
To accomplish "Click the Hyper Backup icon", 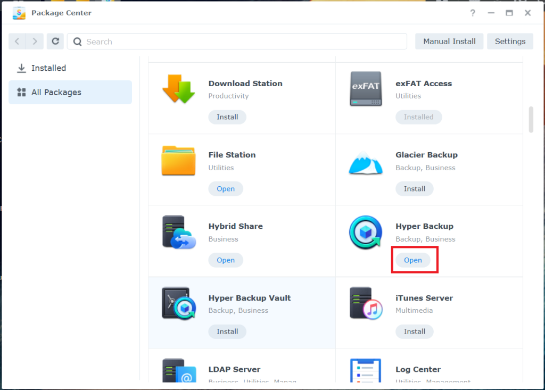I will pyautogui.click(x=366, y=232).
